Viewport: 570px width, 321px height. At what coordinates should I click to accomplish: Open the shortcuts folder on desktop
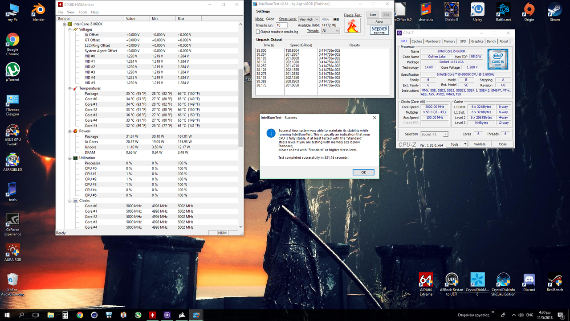pos(426,11)
